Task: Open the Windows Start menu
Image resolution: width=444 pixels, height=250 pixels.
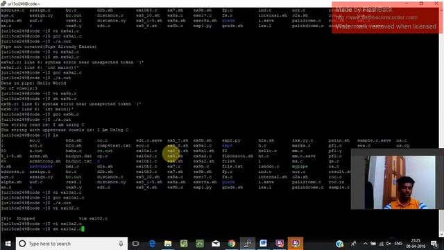Action: pyautogui.click(x=8, y=244)
